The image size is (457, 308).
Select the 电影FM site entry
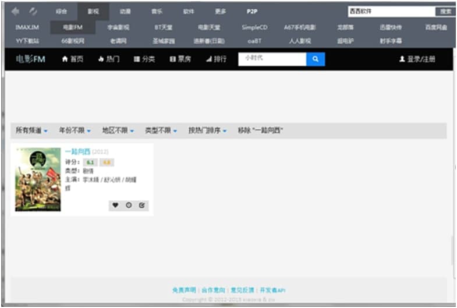73,27
